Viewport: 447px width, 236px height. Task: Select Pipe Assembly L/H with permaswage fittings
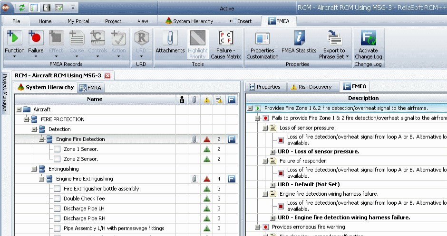114,228
